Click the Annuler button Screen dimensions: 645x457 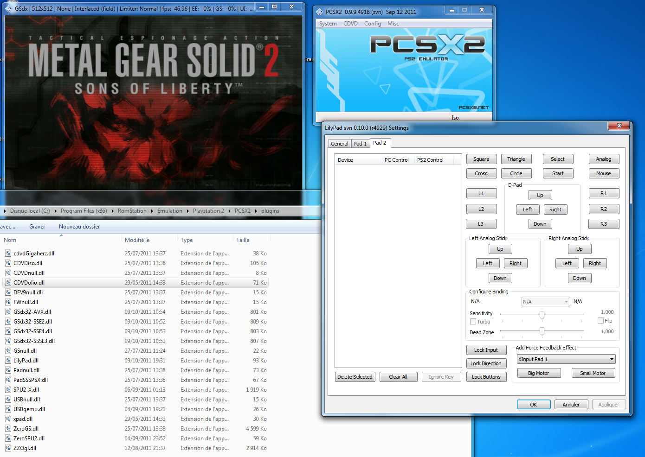pyautogui.click(x=571, y=405)
